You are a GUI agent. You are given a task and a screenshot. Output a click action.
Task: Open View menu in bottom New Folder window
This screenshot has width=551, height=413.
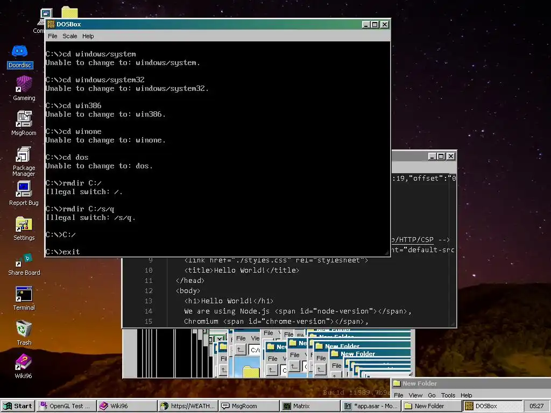coord(415,395)
